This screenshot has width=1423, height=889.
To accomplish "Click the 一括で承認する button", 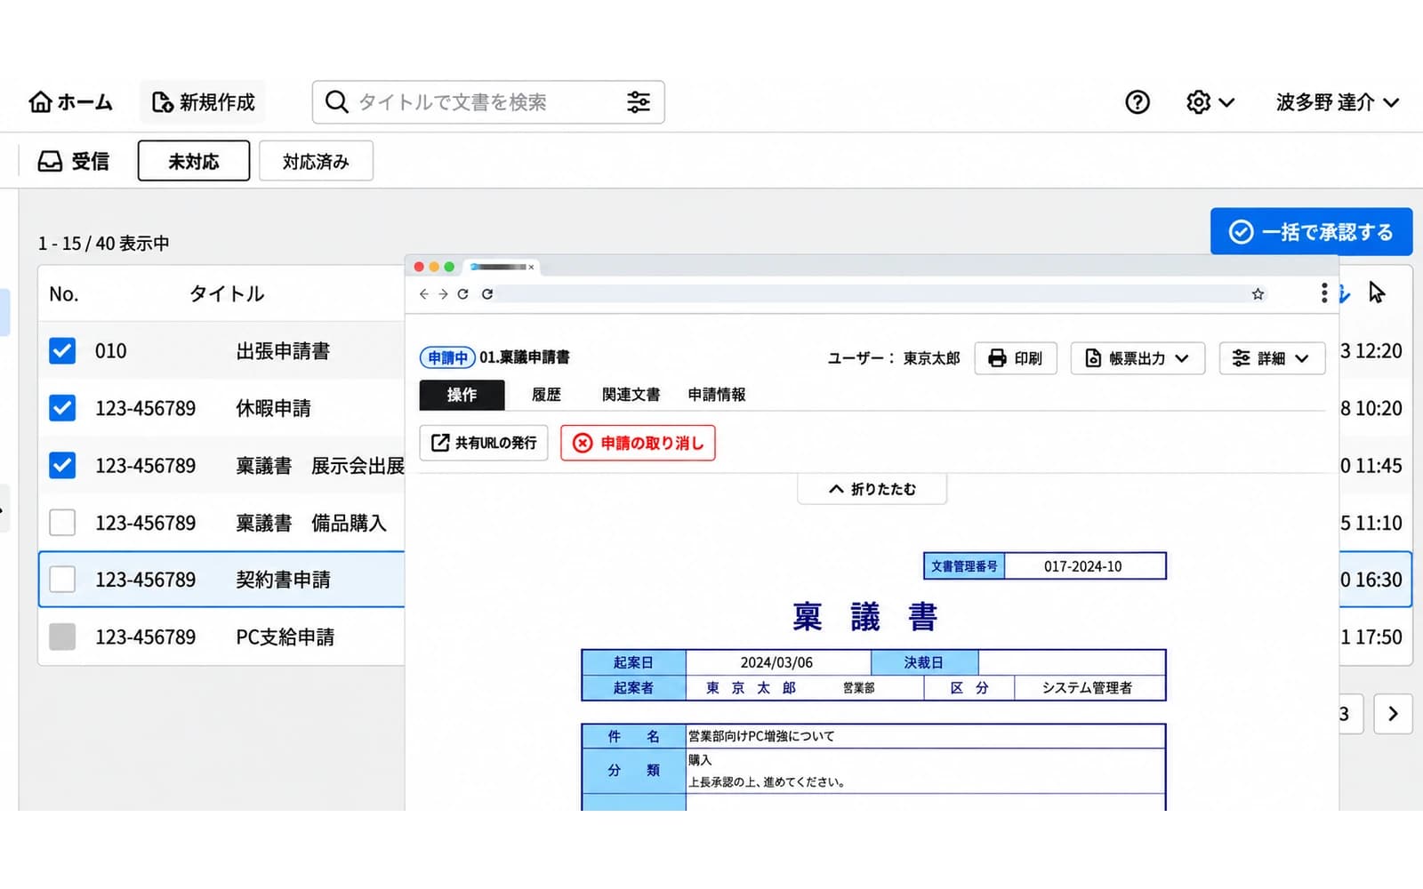I will click(1311, 232).
